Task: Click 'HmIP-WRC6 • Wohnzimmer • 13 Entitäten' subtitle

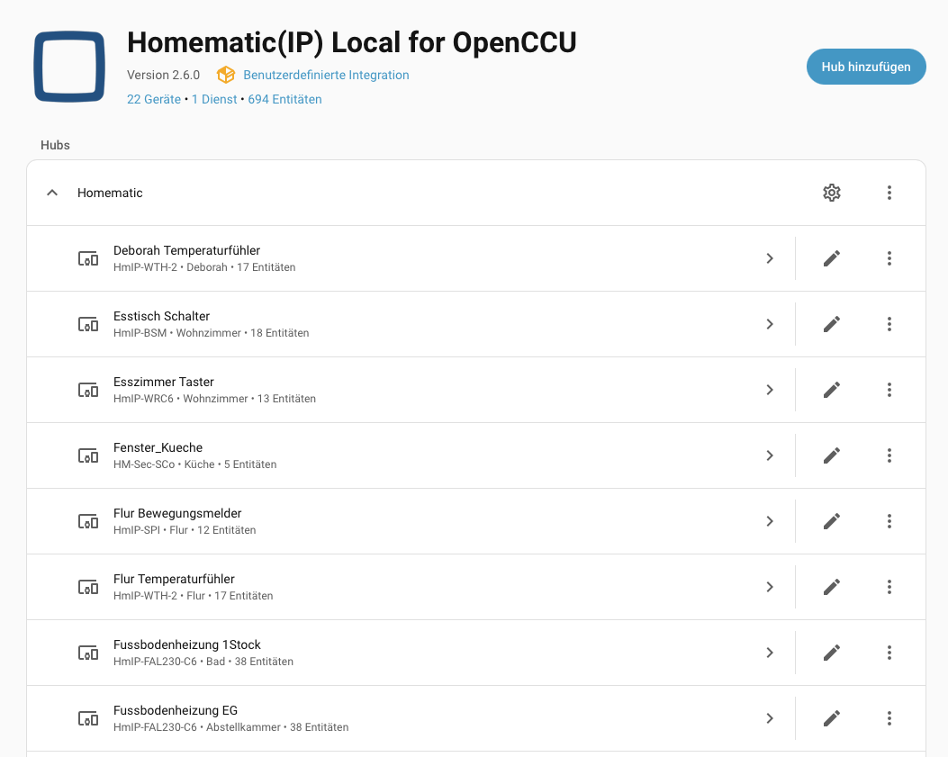Action: tap(214, 399)
